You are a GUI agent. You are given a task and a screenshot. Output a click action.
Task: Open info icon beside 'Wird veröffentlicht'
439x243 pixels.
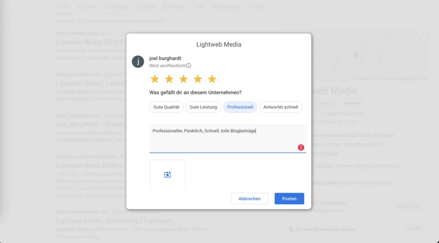pos(189,66)
